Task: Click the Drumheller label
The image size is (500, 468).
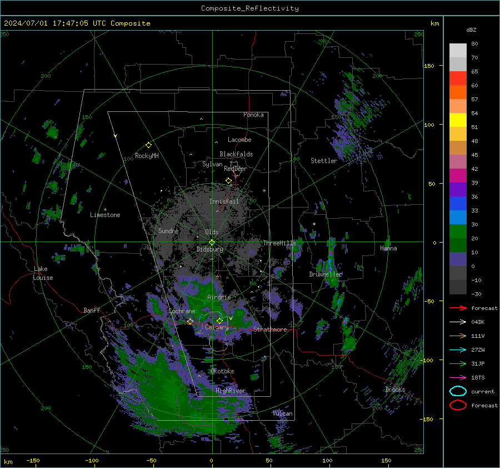Action: click(x=326, y=274)
